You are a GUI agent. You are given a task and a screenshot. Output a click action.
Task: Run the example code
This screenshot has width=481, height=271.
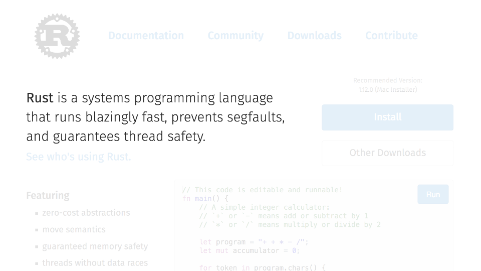pyautogui.click(x=433, y=194)
